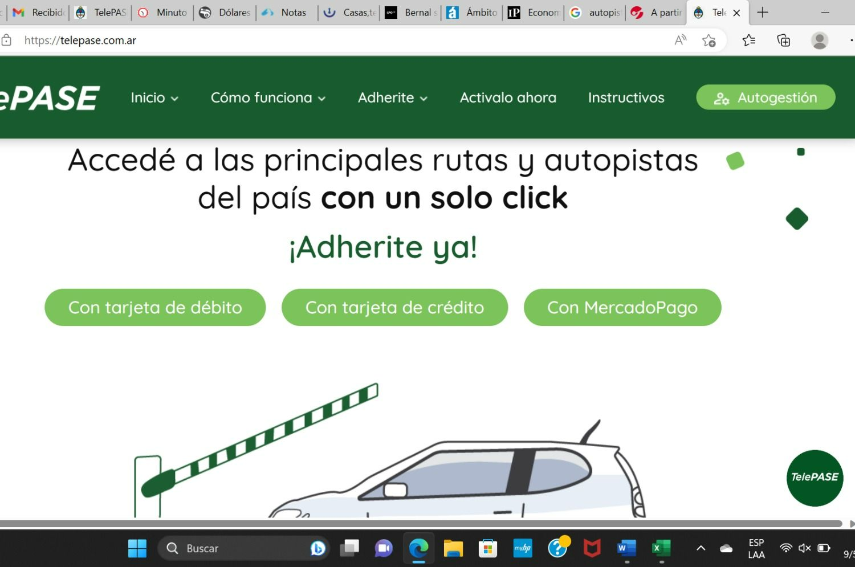Choose Con tarjeta de crédito
Viewport: 855px width, 567px height.
(394, 308)
